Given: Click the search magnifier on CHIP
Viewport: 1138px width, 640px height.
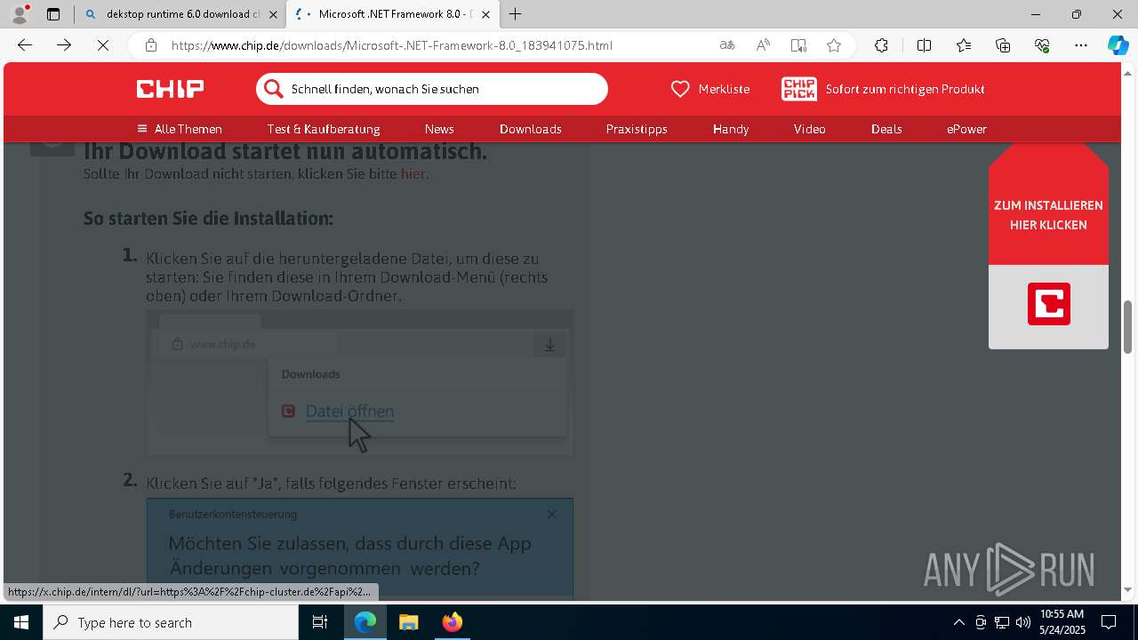Looking at the screenshot, I should pyautogui.click(x=274, y=89).
